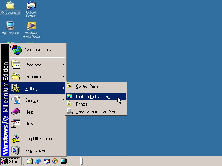Select Log Off Mirajelic... in the Start menu
222x166 pixels.
click(x=41, y=139)
